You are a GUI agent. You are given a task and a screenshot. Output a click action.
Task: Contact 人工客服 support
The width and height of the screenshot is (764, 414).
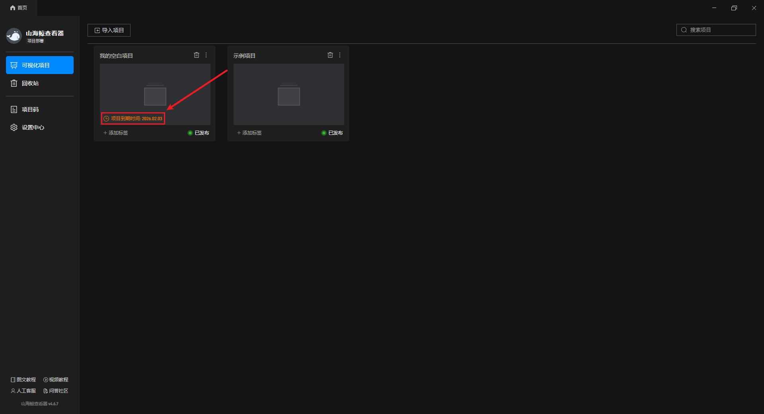click(x=23, y=391)
